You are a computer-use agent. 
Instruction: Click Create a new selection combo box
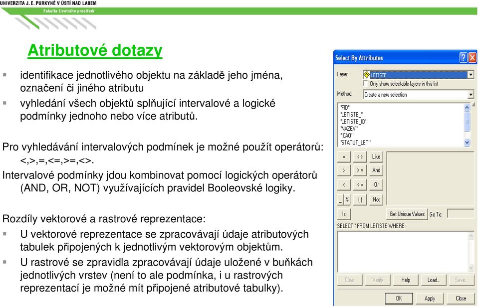click(x=418, y=95)
